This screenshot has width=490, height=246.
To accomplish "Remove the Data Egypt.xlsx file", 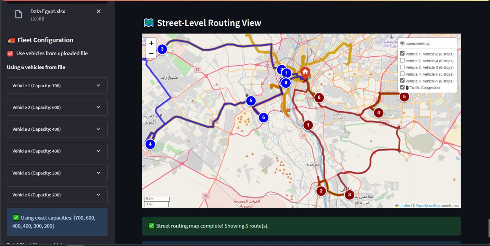I will 99,12.
